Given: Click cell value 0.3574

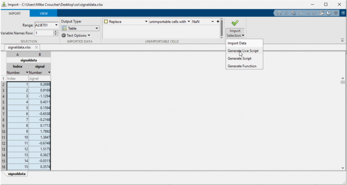Looking at the screenshot, I should (40, 167).
